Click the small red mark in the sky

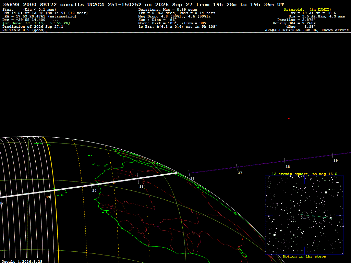[289, 118]
